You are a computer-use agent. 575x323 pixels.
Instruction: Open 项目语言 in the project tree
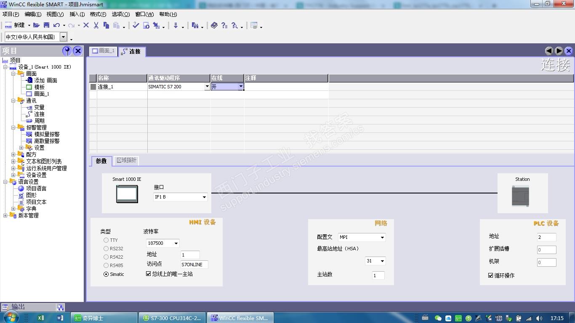pyautogui.click(x=36, y=188)
